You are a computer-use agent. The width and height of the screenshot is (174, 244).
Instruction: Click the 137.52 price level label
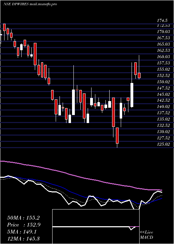(x=164, y=113)
